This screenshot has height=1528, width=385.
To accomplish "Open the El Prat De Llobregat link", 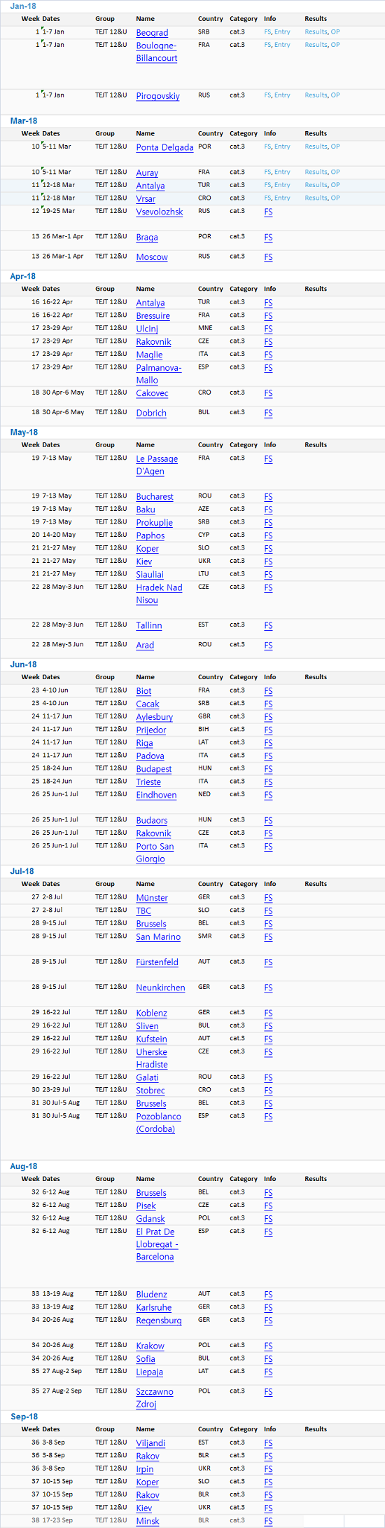I will (x=157, y=1244).
